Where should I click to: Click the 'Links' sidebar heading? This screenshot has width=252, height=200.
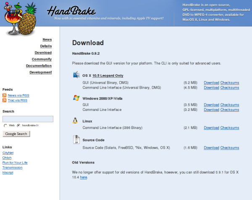click(7, 147)
